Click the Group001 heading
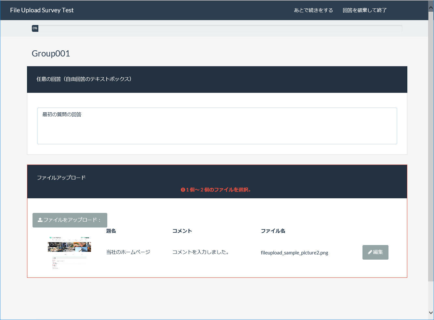 (x=51, y=54)
